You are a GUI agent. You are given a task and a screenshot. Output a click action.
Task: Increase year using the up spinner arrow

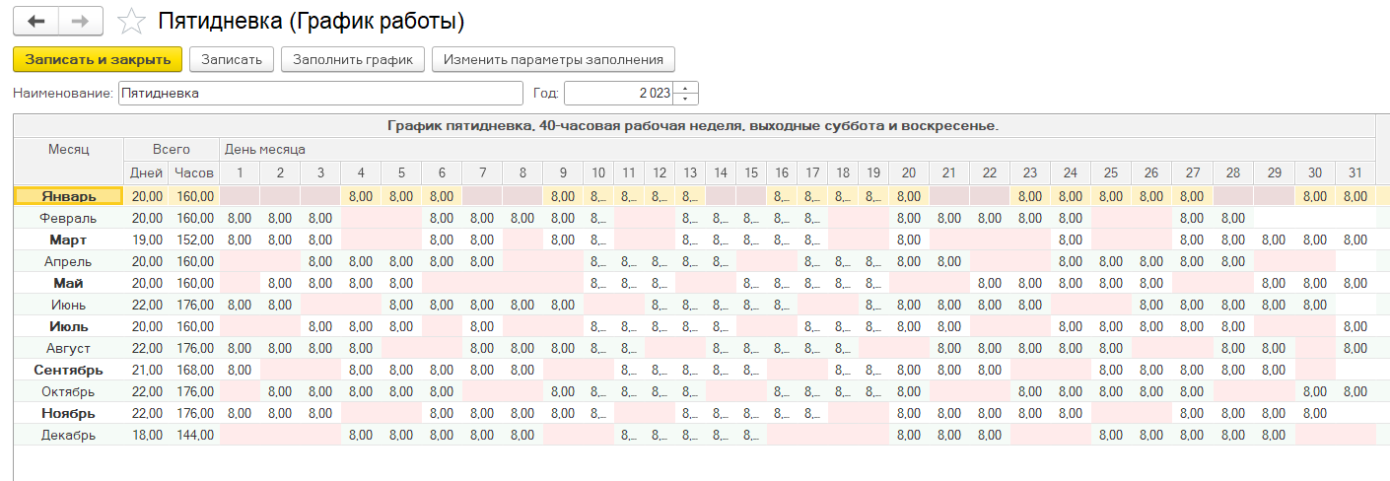(689, 88)
